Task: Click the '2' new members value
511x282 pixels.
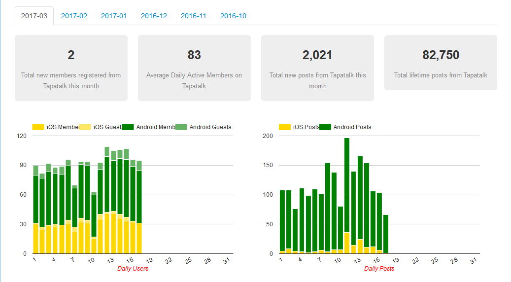Action: [x=71, y=55]
